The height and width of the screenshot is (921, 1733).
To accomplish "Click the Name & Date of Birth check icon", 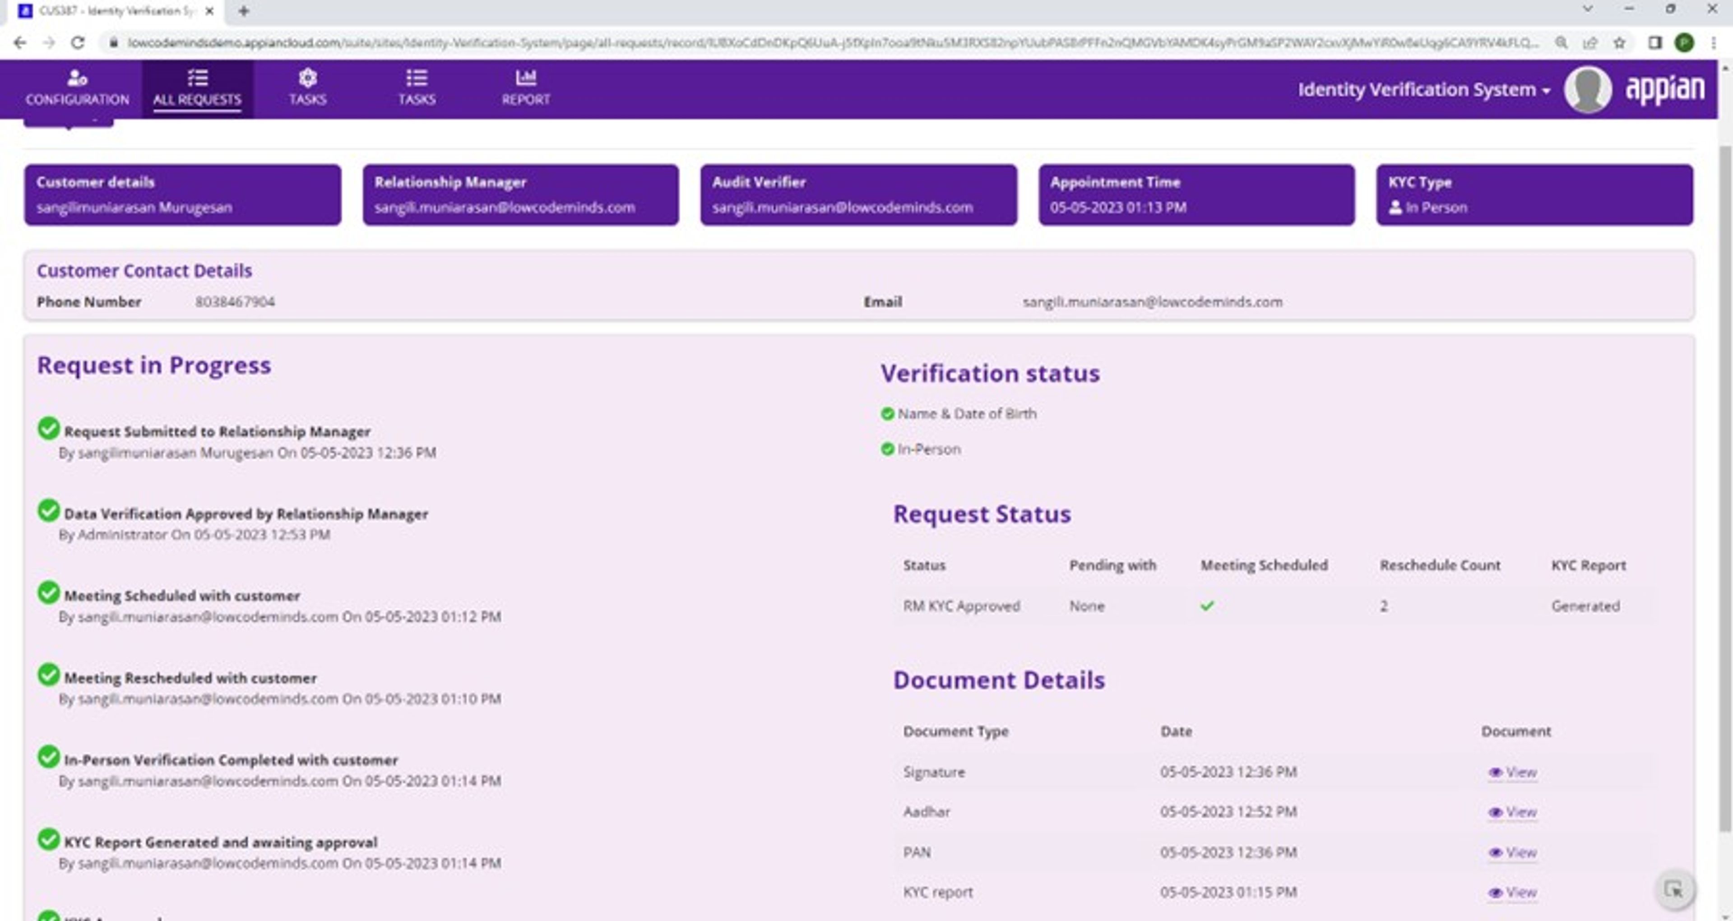I will coord(887,414).
